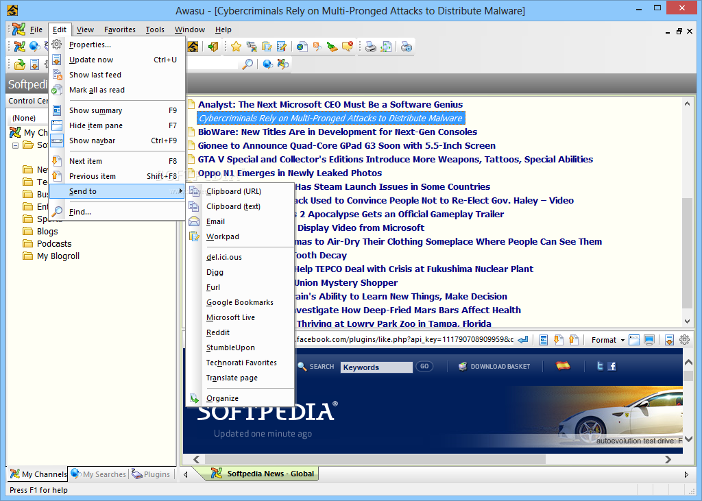Select the Podcasts folder

click(54, 244)
